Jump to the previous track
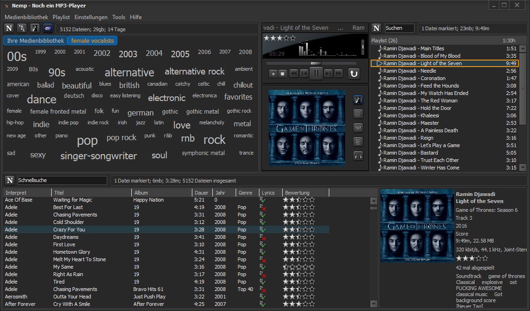Viewport: 530px width, 311px height. [304, 74]
